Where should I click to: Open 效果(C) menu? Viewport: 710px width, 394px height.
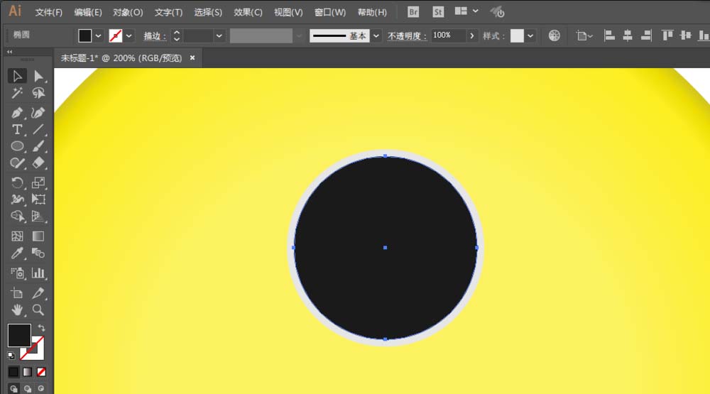click(x=248, y=12)
